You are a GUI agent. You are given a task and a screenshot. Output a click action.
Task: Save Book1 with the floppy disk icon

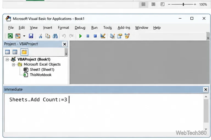(31, 36)
